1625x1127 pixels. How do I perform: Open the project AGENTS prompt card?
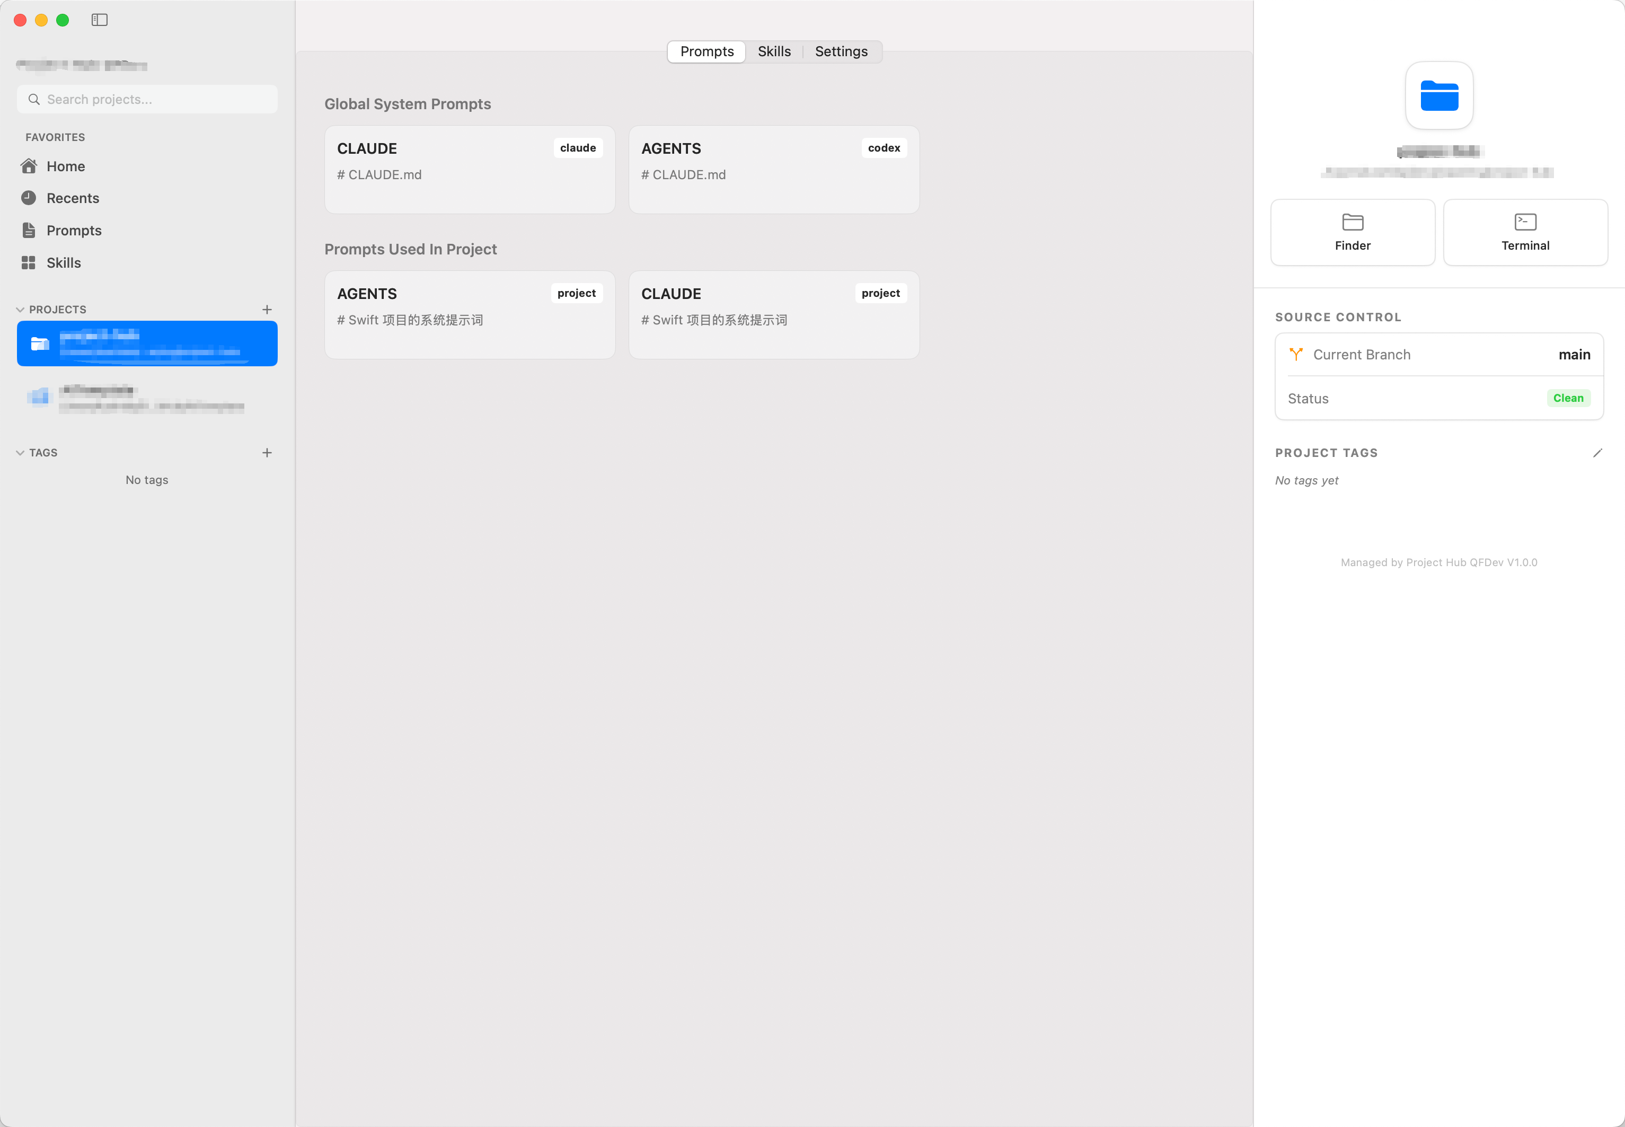coord(470,315)
